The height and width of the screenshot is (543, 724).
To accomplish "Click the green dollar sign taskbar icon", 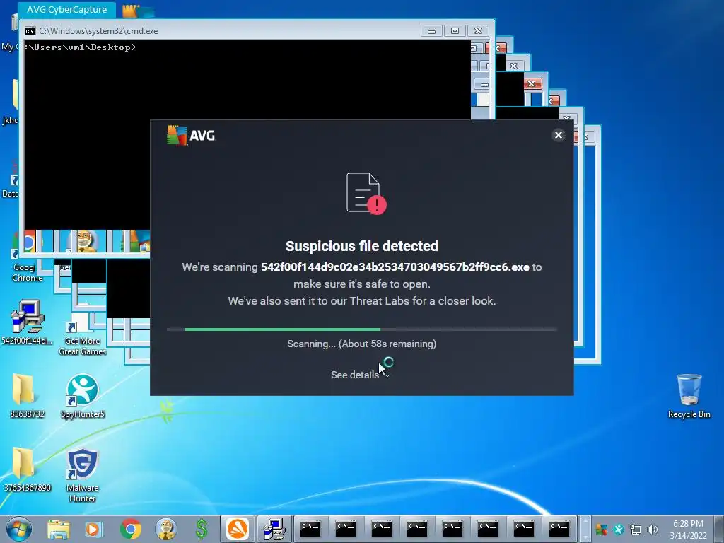I will 202,529.
